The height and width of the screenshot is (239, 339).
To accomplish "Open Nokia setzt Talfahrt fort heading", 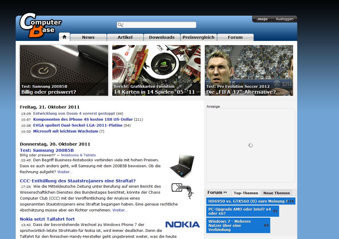I will (47, 219).
